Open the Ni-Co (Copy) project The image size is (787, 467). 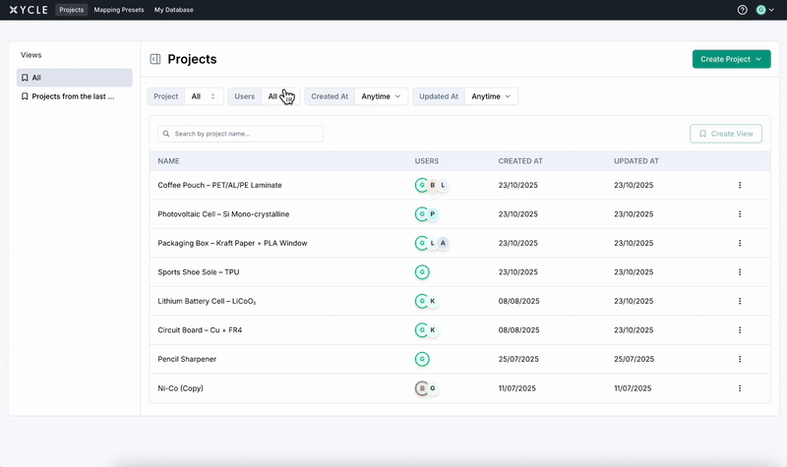tap(180, 388)
